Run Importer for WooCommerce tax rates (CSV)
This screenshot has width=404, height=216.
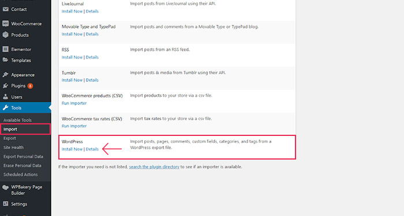[74, 126]
